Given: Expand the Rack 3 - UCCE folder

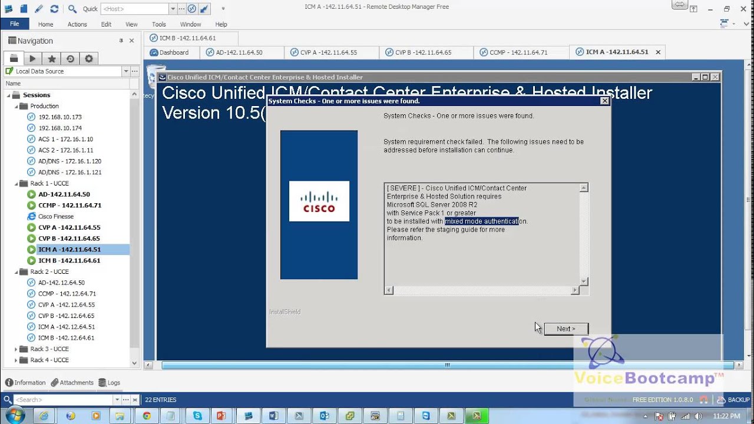Looking at the screenshot, I should click(x=16, y=349).
